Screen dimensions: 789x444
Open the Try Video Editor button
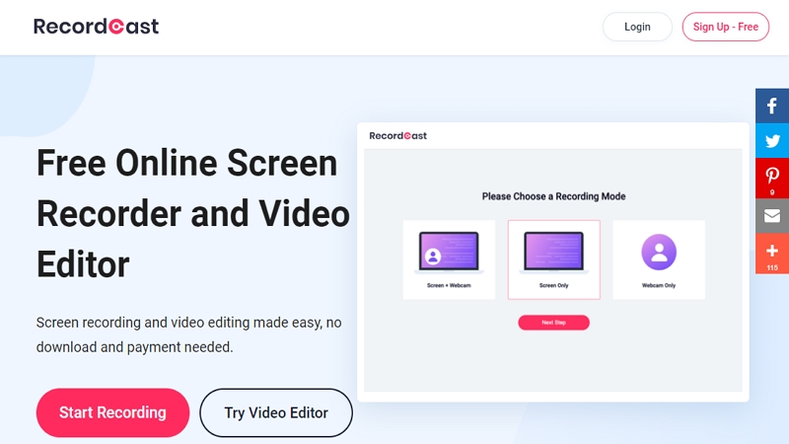(275, 412)
